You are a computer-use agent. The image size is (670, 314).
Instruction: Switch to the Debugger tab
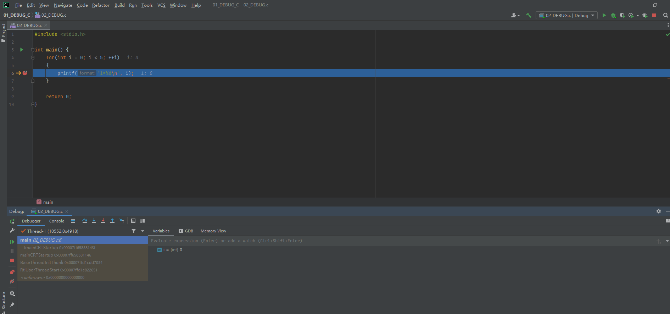tap(31, 221)
